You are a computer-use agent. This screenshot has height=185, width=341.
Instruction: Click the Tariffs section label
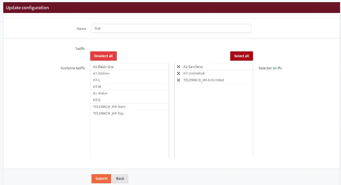[x=80, y=49]
